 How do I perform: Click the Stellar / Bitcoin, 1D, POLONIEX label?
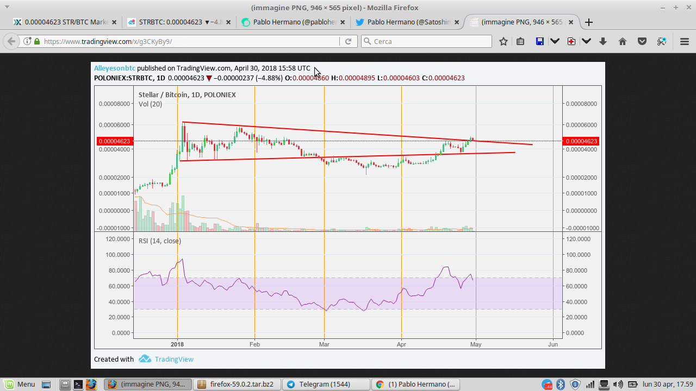(x=187, y=94)
